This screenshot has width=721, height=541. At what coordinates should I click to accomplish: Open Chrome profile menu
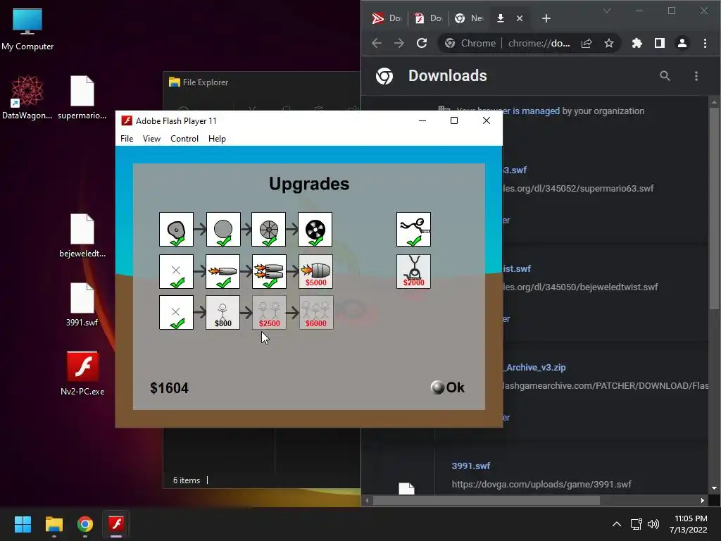tap(682, 43)
